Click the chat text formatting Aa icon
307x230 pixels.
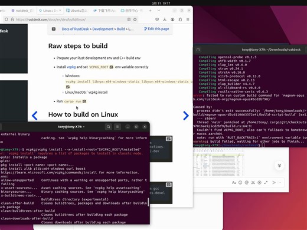(234, 182)
